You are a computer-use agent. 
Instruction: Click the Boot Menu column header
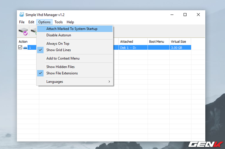pyautogui.click(x=159, y=42)
